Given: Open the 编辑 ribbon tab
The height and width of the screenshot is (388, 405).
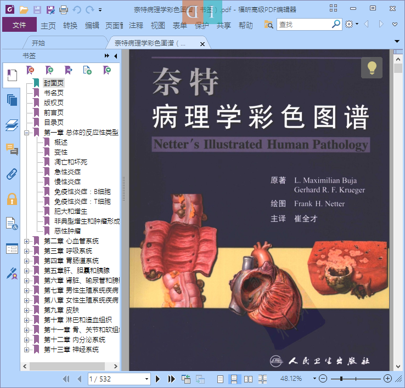Looking at the screenshot, I should pyautogui.click(x=92, y=26).
